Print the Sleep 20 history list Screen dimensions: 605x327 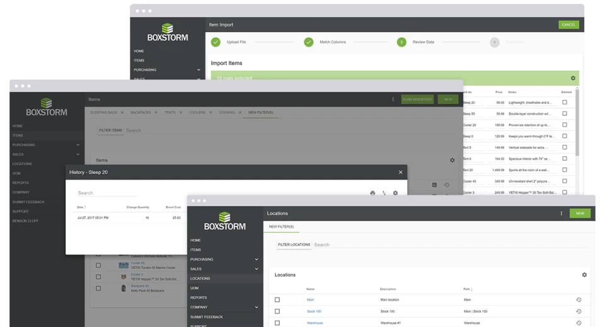372,193
